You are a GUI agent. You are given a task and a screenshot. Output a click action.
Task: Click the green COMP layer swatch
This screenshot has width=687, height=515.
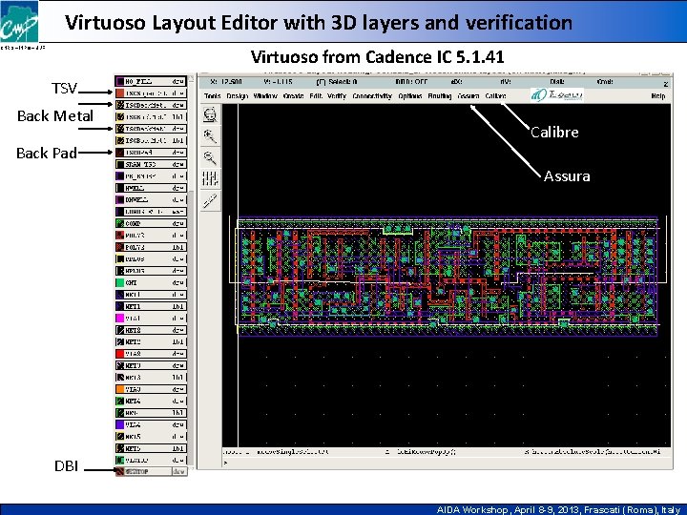[119, 224]
